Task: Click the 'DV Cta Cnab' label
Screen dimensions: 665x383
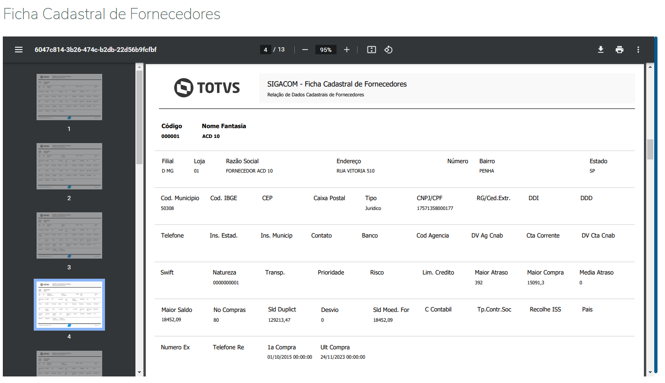Action: pyautogui.click(x=598, y=236)
